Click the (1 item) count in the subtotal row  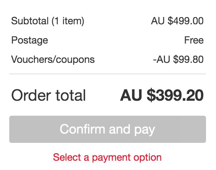coord(68,21)
